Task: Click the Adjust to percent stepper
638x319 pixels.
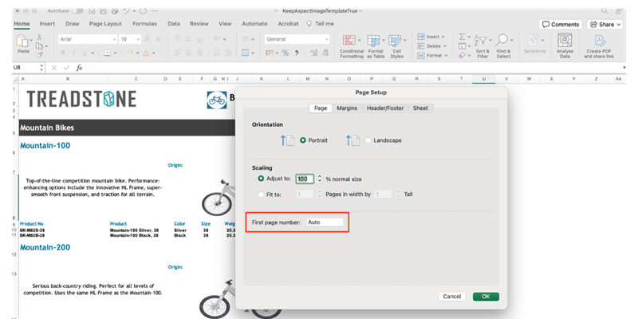Action: pyautogui.click(x=320, y=179)
